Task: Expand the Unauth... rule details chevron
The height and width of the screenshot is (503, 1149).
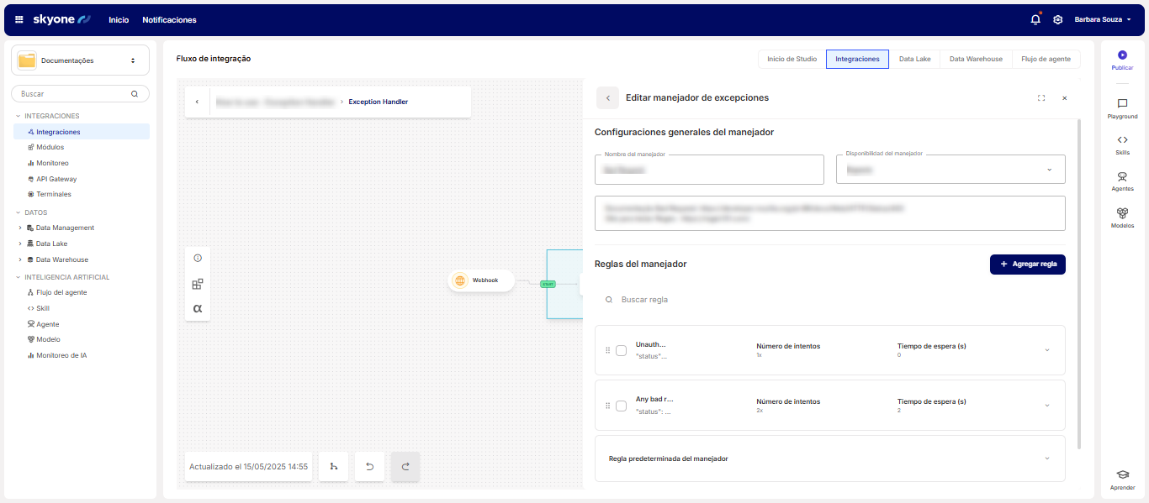Action: pyautogui.click(x=1047, y=350)
